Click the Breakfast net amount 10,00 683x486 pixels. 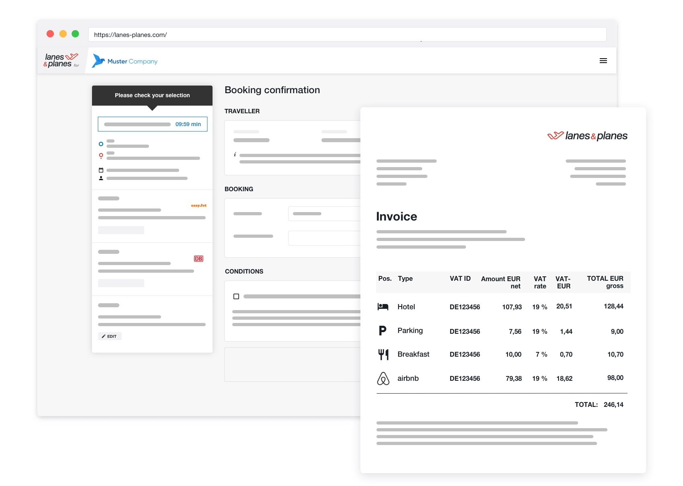pyautogui.click(x=513, y=355)
